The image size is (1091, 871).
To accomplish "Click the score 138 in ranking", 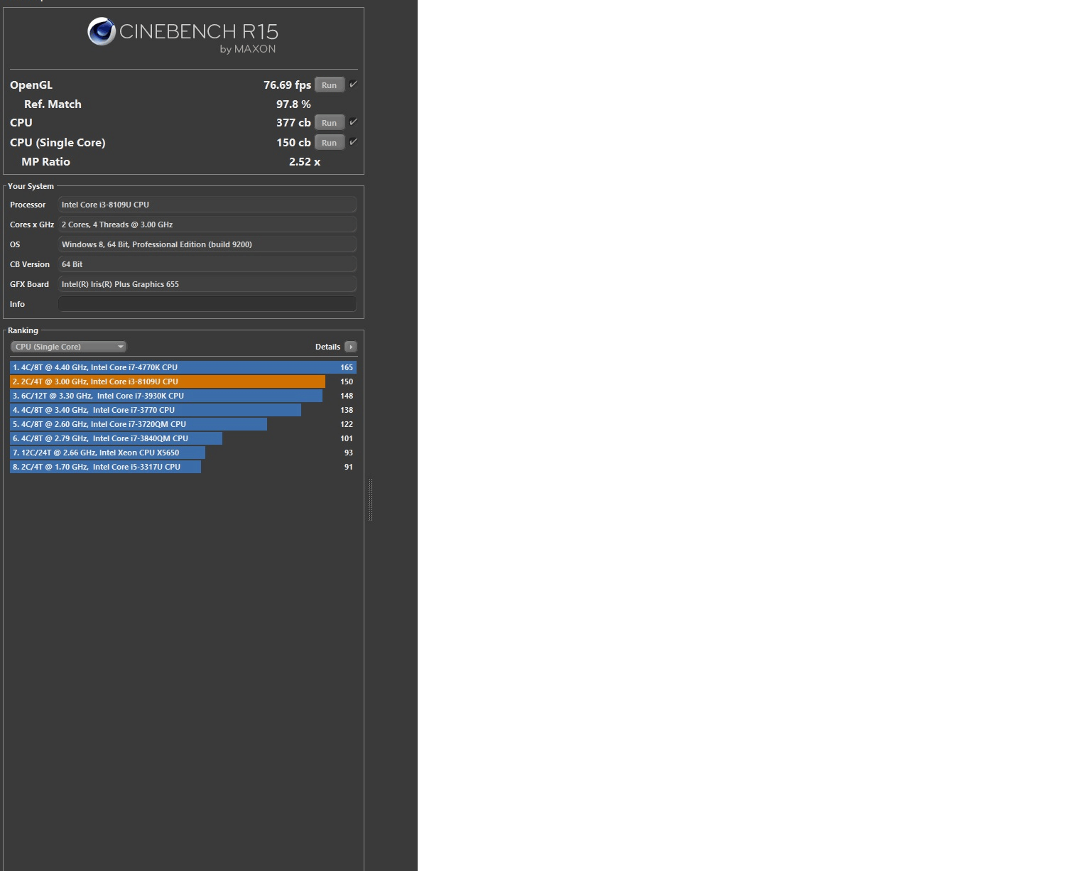I will tap(347, 410).
